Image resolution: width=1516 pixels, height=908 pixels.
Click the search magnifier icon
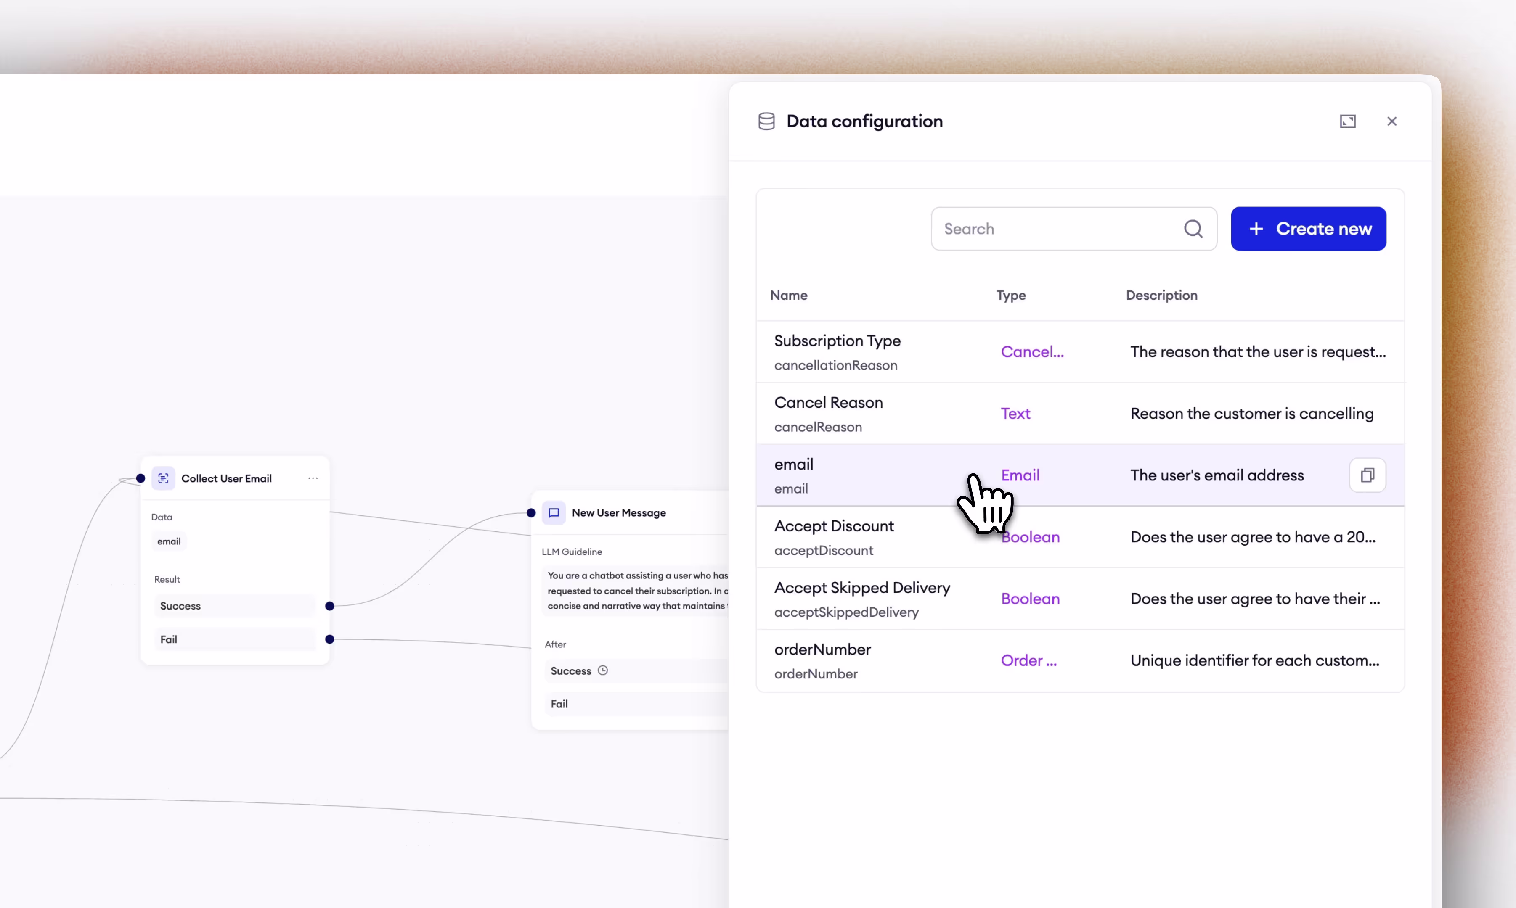click(1193, 229)
